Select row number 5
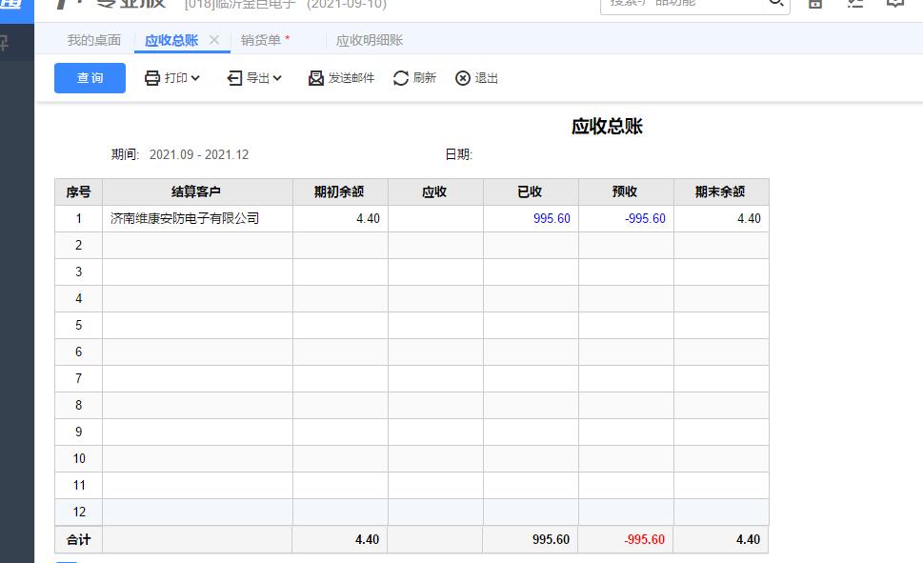This screenshot has width=923, height=563. click(78, 325)
